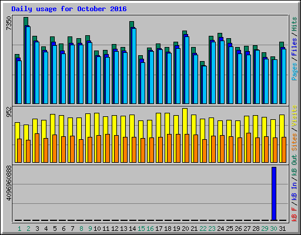Click day label '16' on the x-axis

point(150,229)
